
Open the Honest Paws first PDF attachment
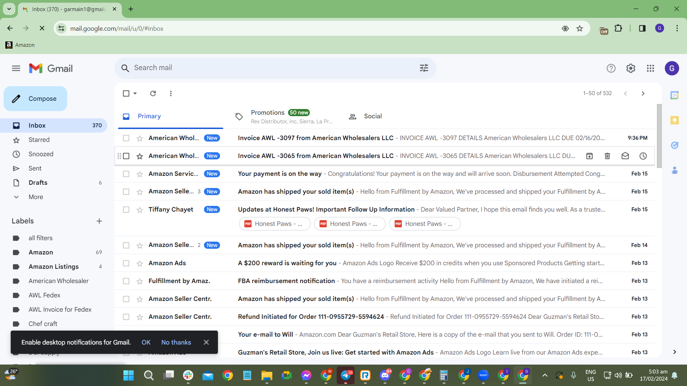click(274, 224)
